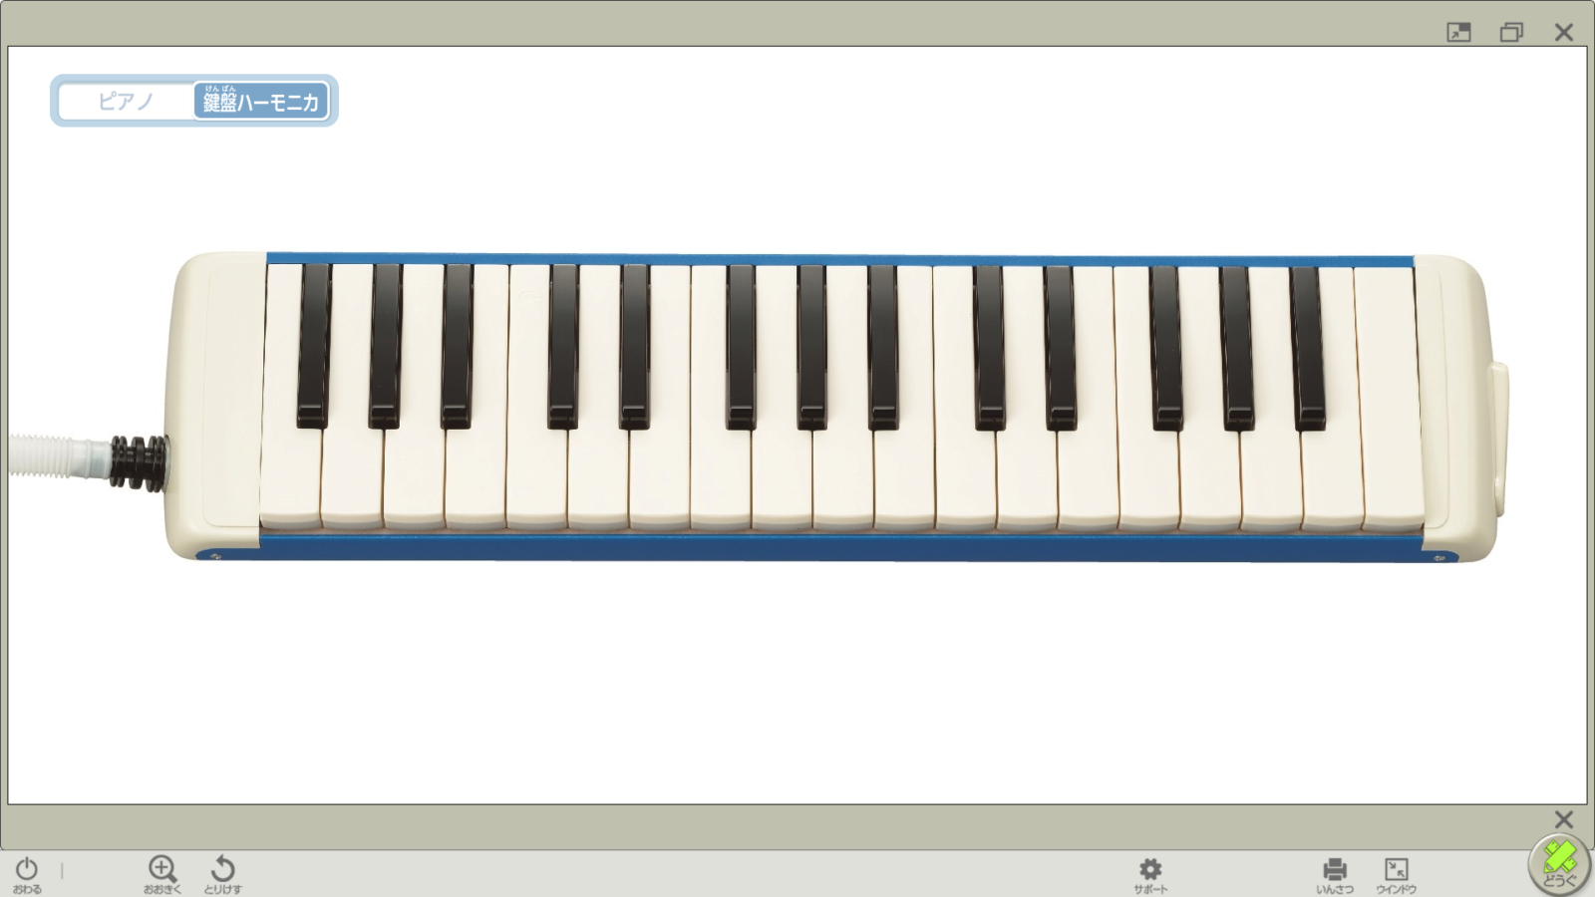Viewport: 1595px width, 897px height.
Task: Select the 鍵盤ハーモニカ option
Action: click(261, 101)
